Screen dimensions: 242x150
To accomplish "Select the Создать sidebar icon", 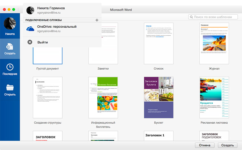I will point(10,46).
